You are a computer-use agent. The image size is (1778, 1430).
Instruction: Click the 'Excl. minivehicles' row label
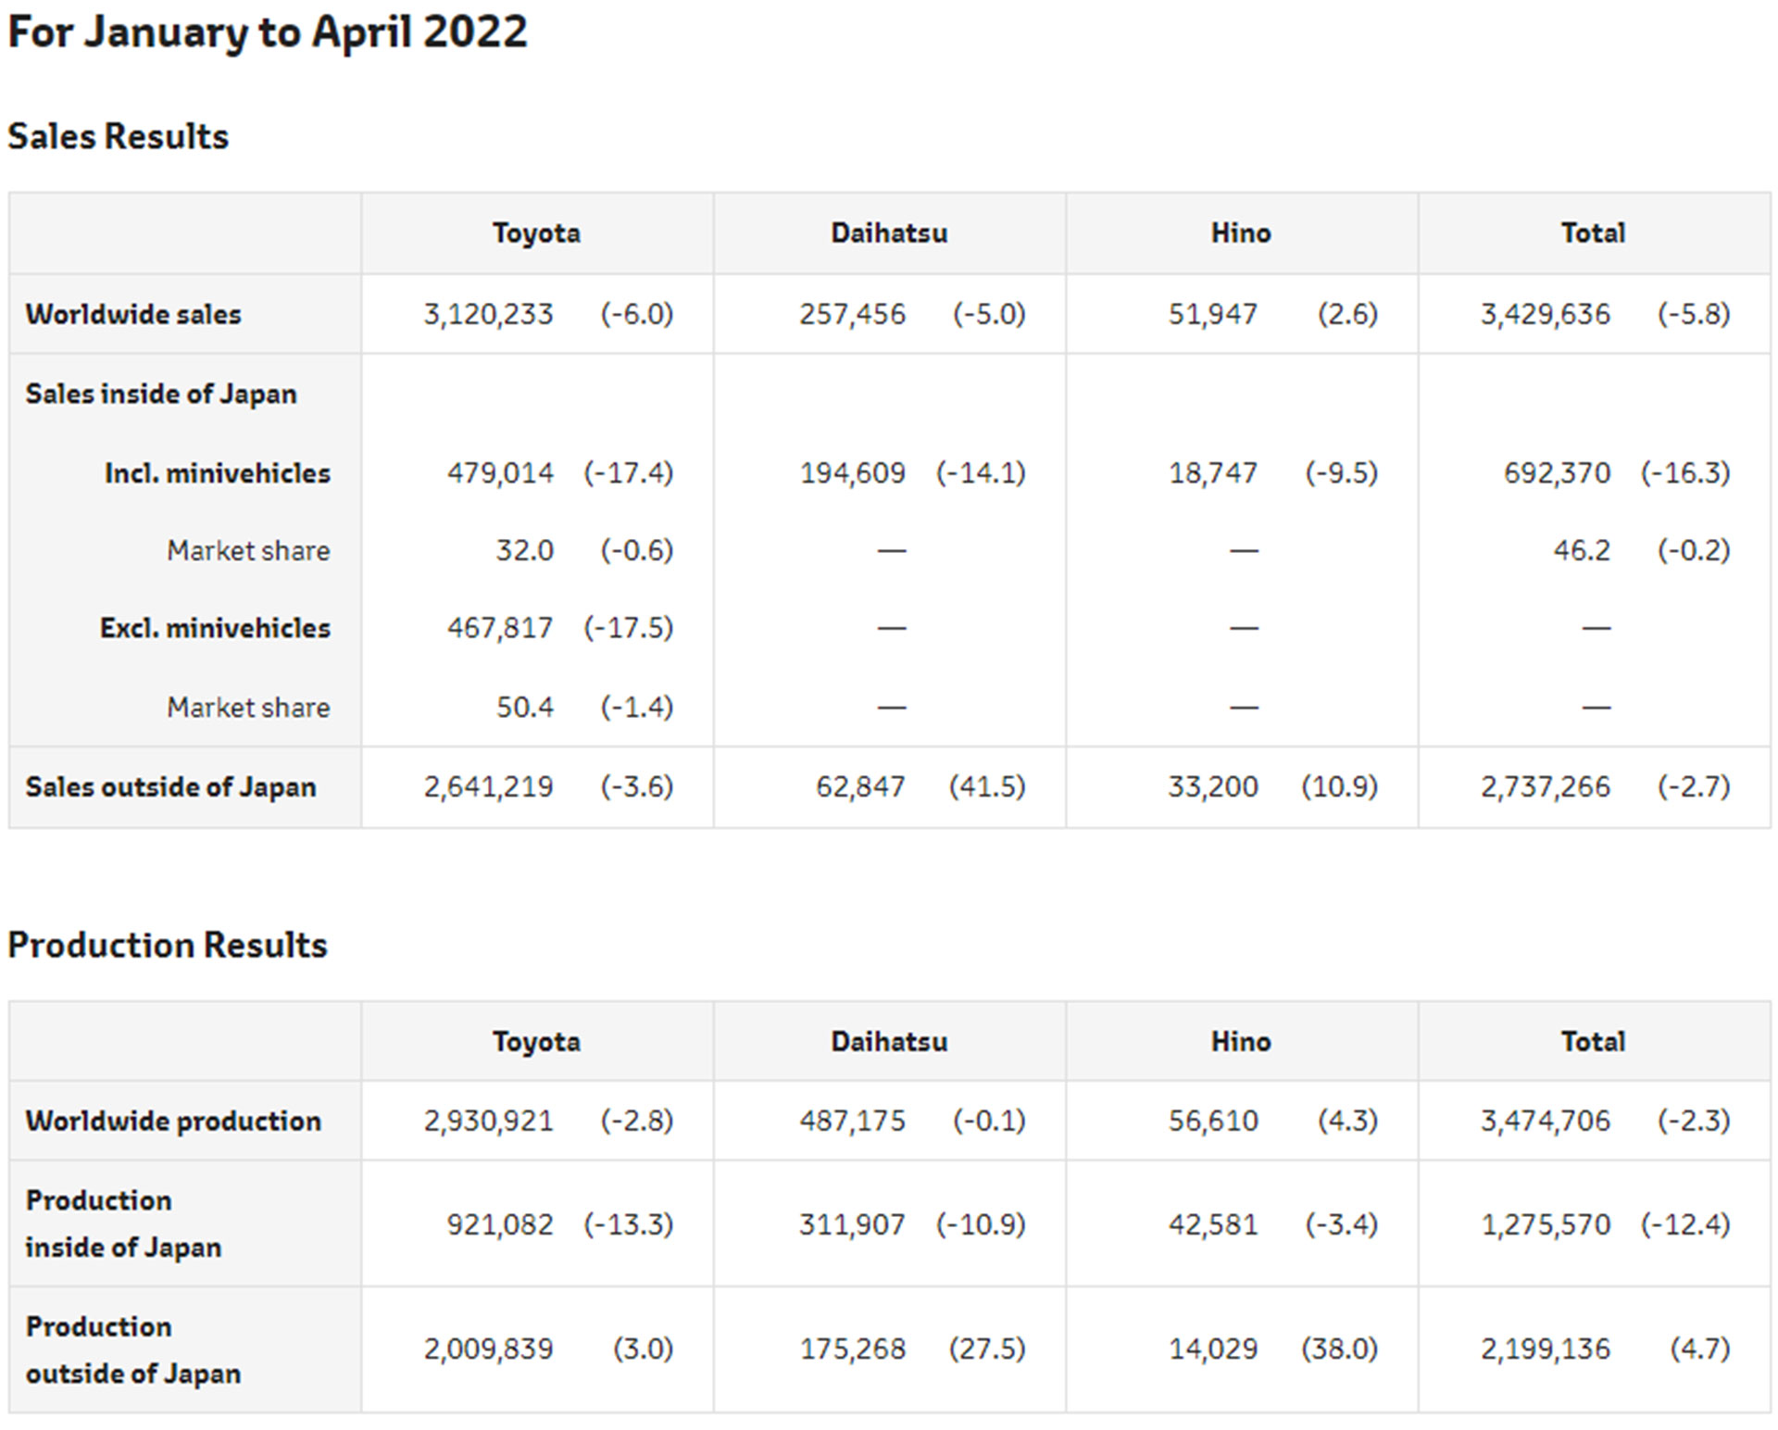215,628
